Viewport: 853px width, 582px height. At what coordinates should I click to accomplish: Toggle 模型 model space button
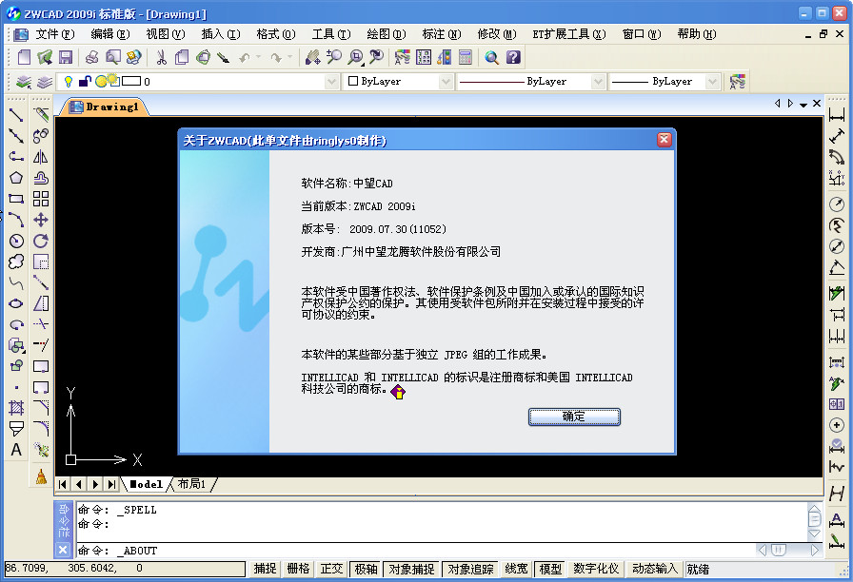point(550,569)
